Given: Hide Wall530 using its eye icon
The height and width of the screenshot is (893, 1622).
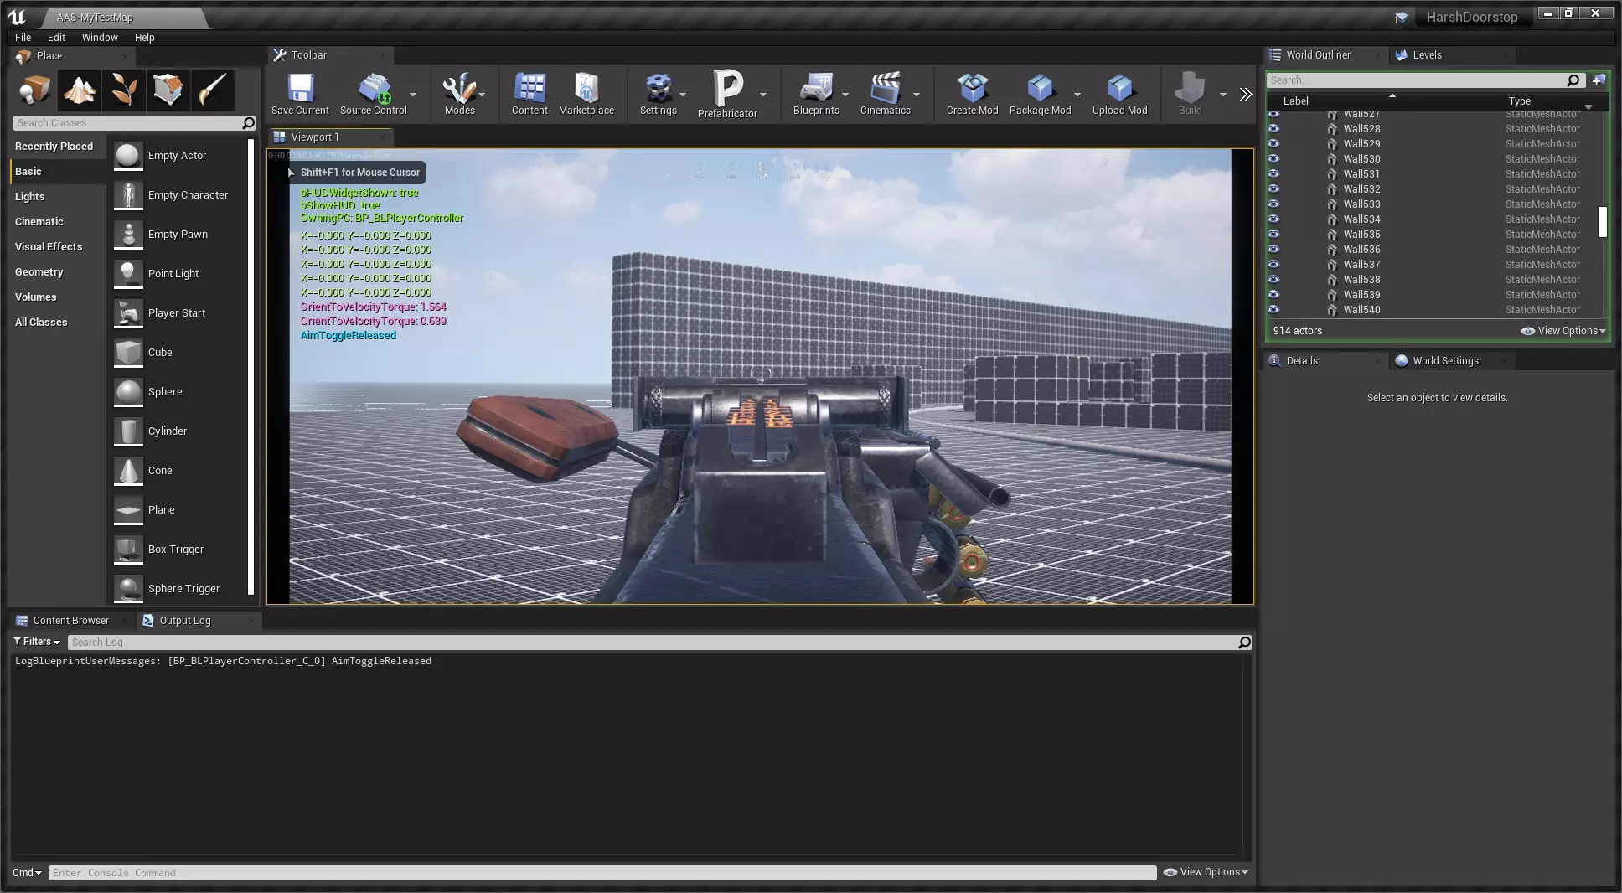Looking at the screenshot, I should click(x=1273, y=159).
